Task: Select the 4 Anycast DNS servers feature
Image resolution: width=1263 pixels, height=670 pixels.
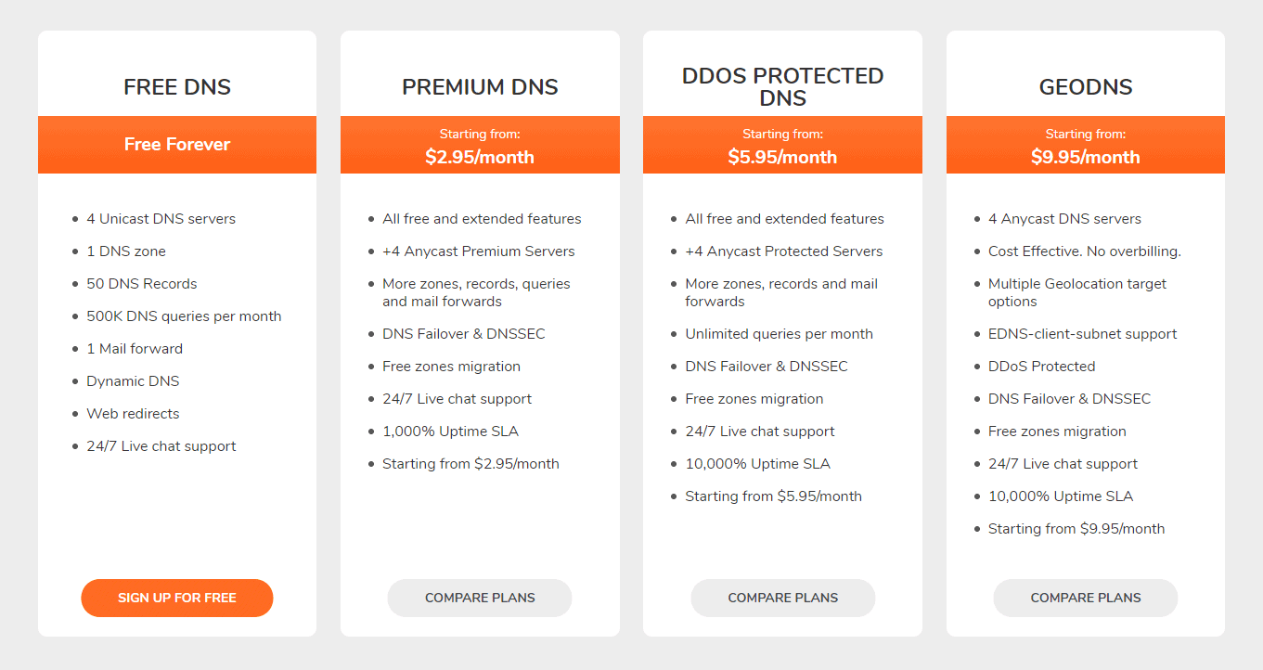Action: point(1064,218)
